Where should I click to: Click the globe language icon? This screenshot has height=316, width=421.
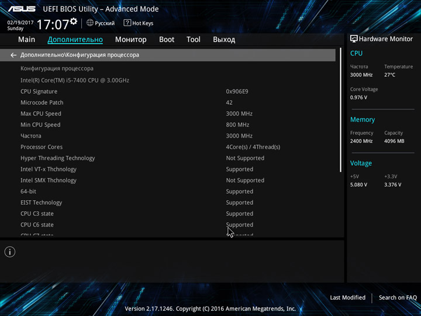90,23
